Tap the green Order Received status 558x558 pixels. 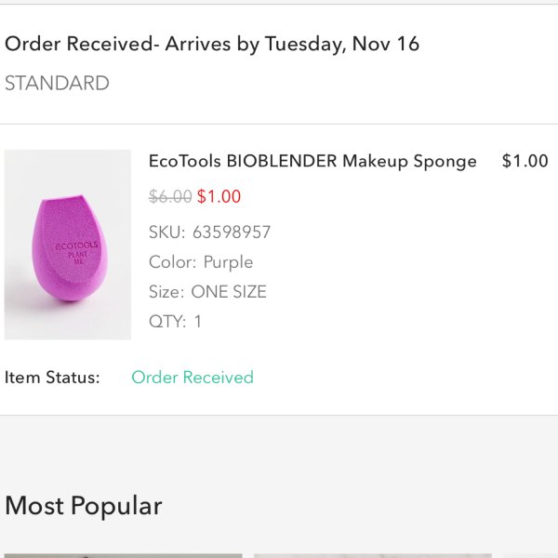[193, 377]
